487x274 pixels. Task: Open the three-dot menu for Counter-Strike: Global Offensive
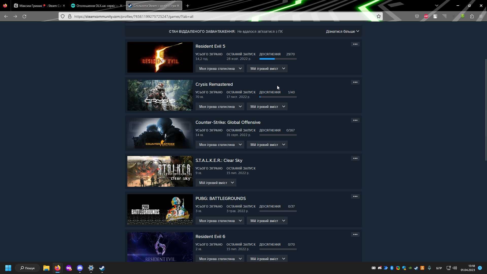tap(355, 120)
